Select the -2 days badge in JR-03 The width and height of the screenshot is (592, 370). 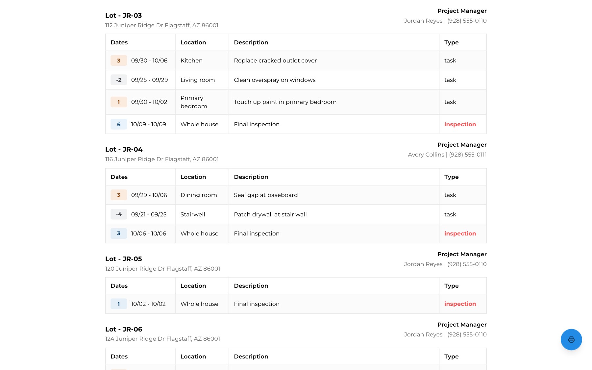click(119, 80)
